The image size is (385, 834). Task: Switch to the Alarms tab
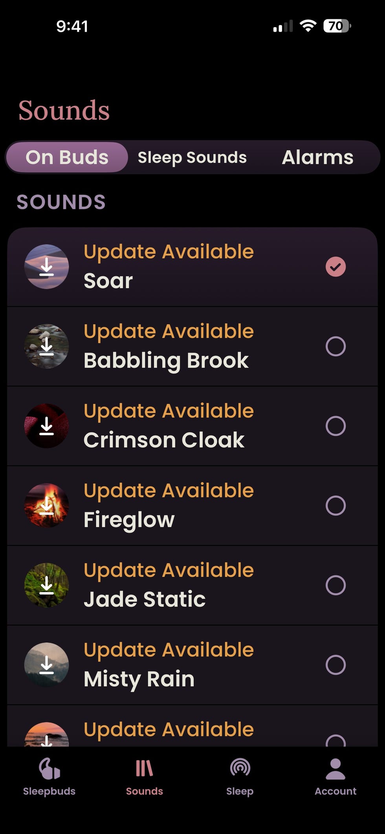(x=317, y=157)
